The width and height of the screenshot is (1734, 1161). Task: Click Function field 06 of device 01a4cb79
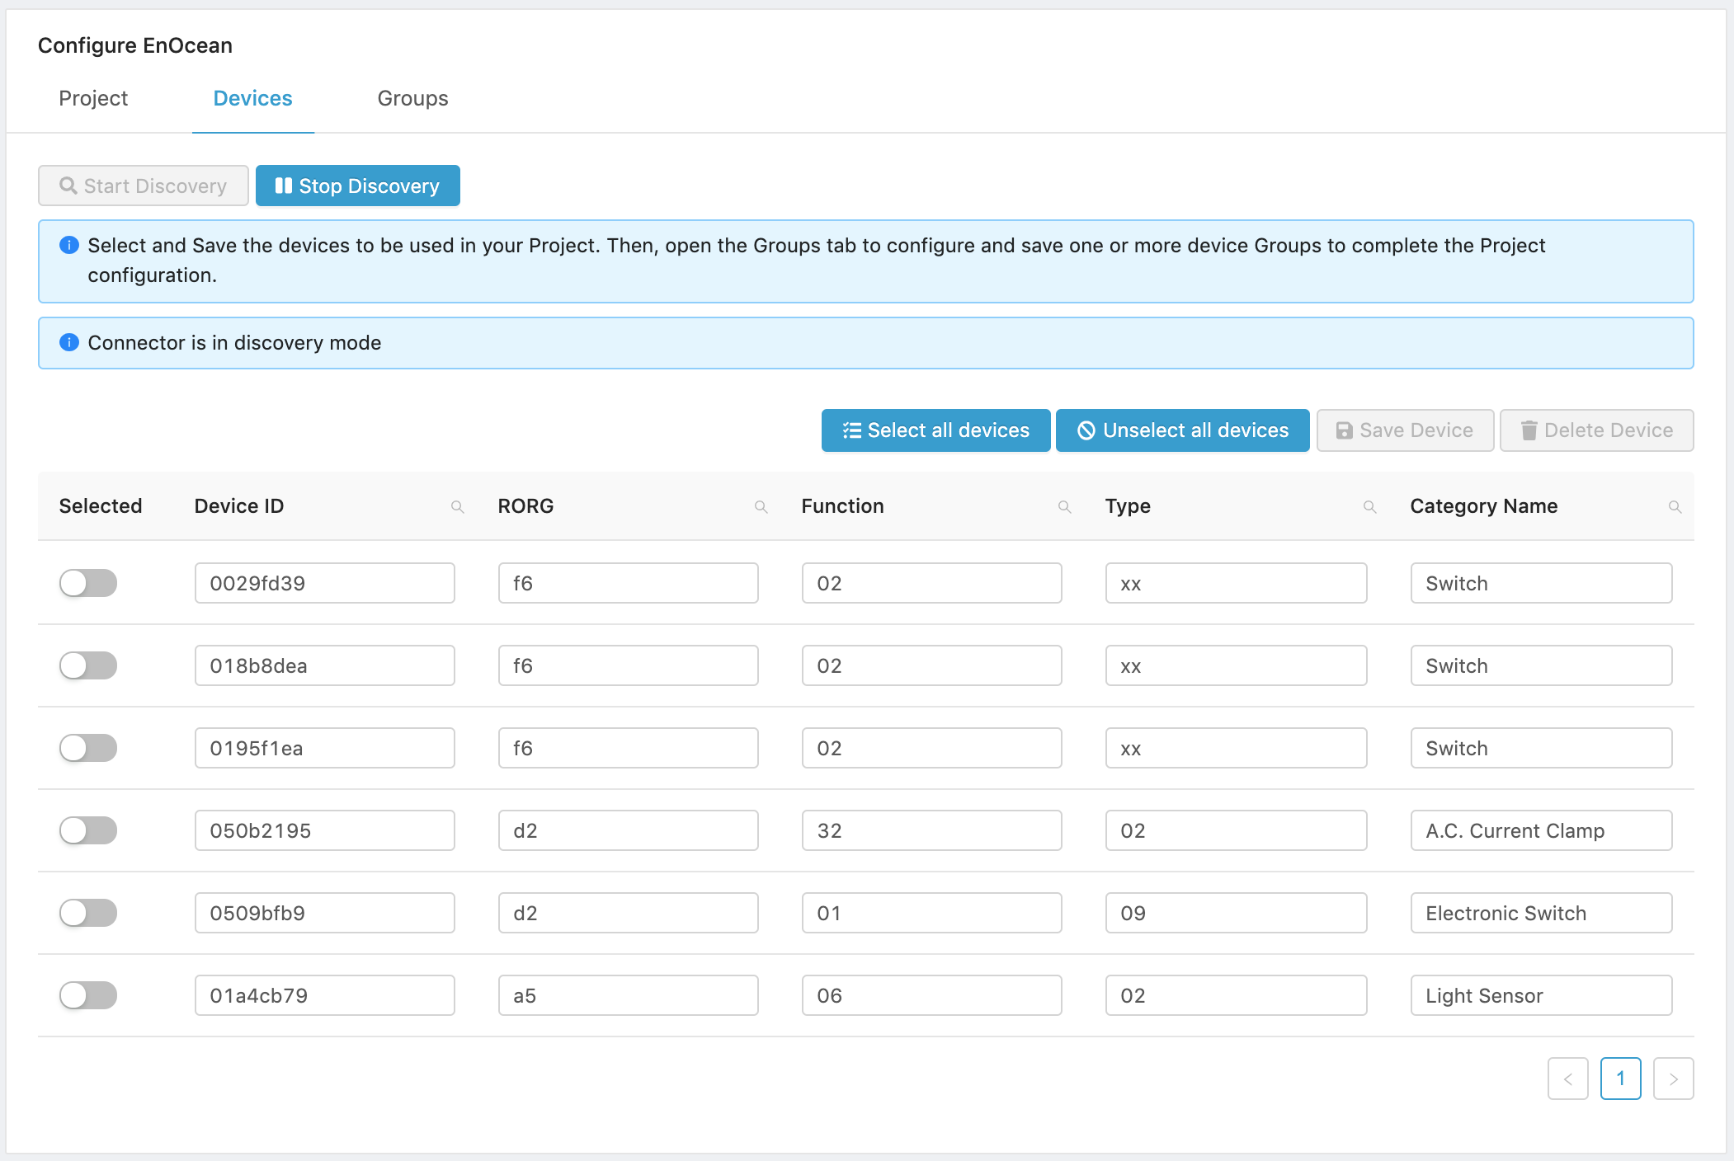pos(932,995)
